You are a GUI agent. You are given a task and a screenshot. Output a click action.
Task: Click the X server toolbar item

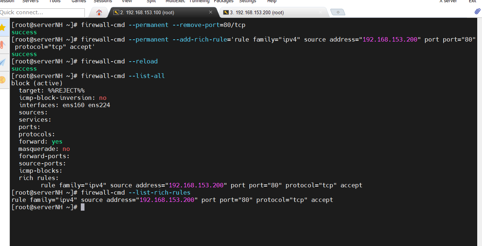448,1
